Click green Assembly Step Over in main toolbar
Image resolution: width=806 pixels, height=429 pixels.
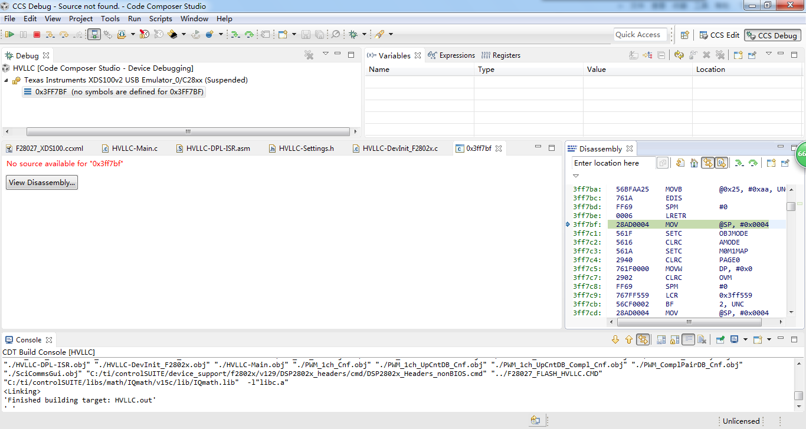point(249,35)
